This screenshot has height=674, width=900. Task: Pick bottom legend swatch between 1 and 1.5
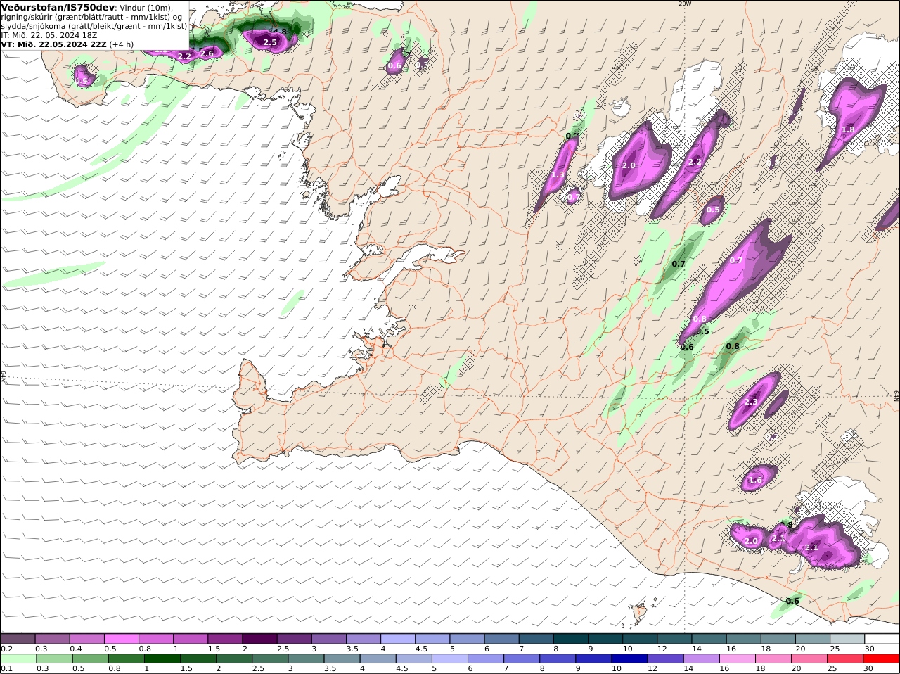[162, 659]
